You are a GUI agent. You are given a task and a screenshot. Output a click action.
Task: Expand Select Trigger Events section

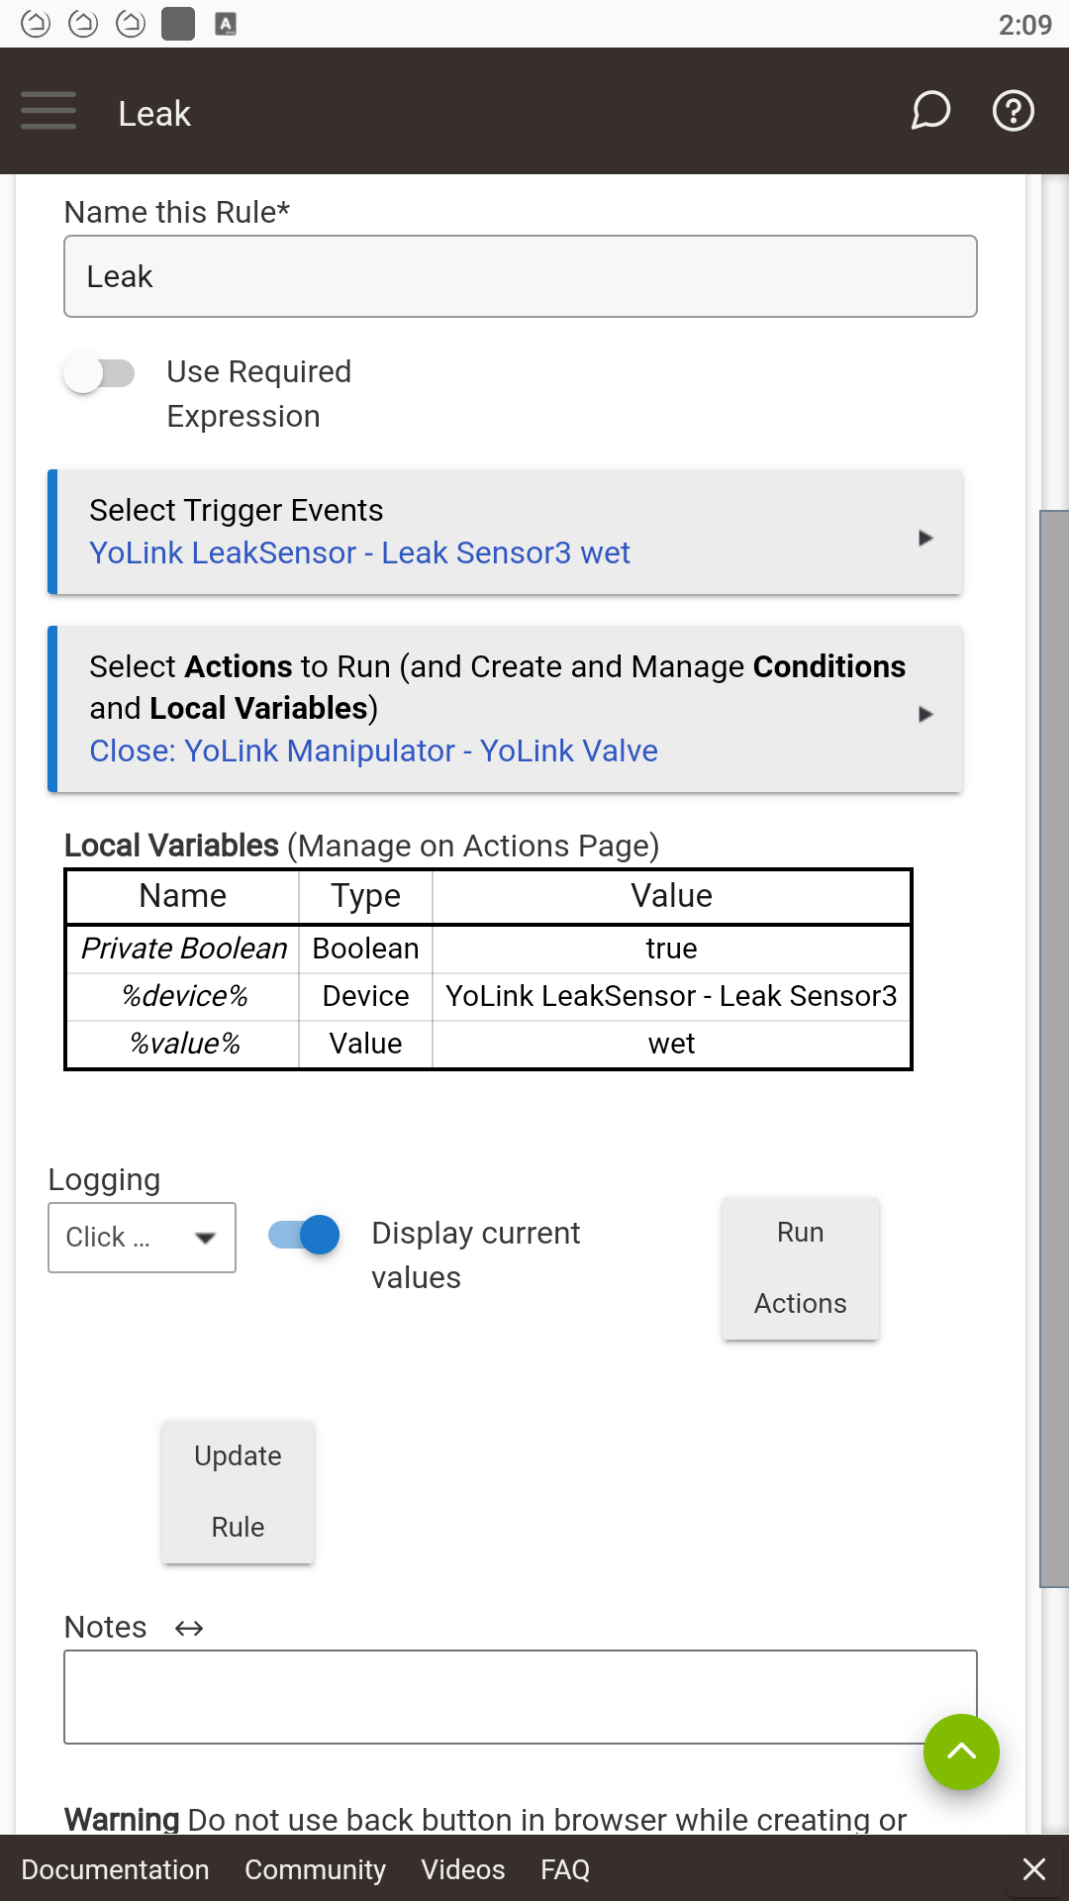click(505, 533)
